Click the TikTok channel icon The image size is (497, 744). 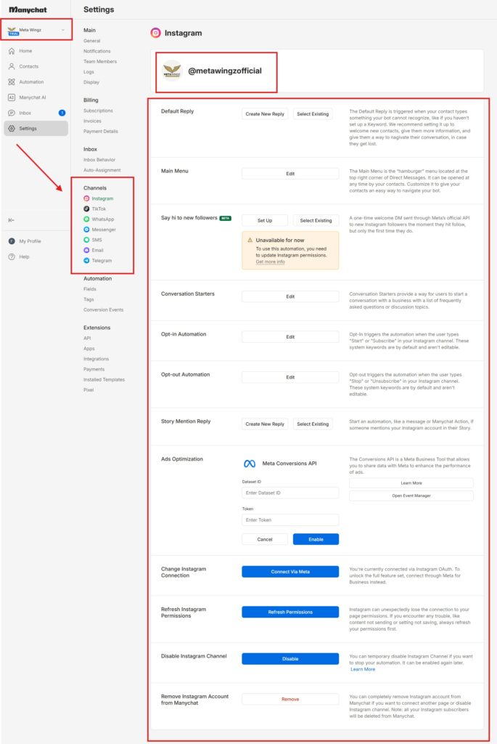[x=86, y=209]
